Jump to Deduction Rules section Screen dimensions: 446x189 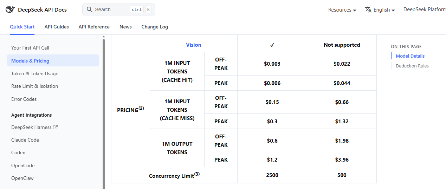pos(412,66)
